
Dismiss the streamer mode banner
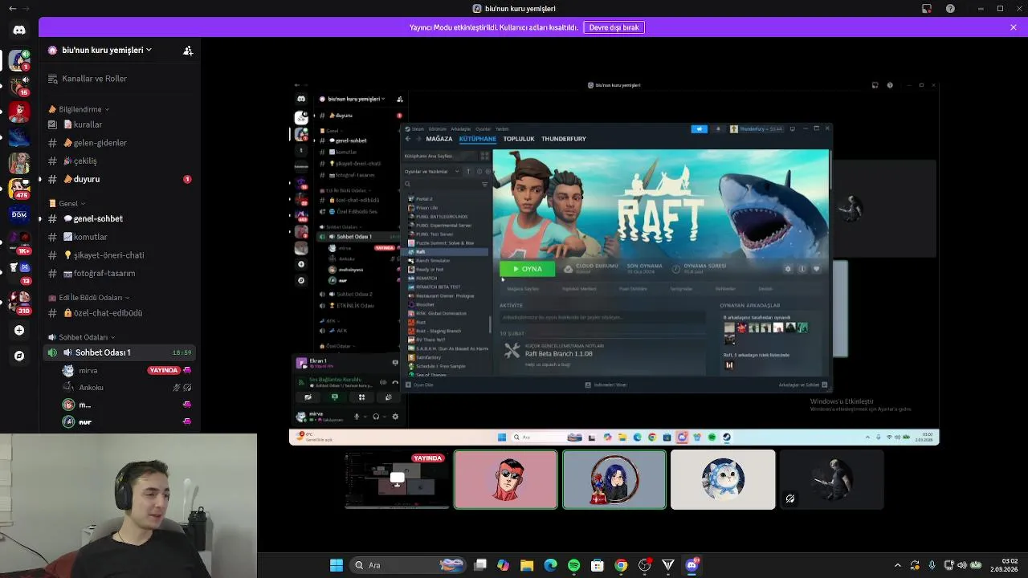point(1014,27)
